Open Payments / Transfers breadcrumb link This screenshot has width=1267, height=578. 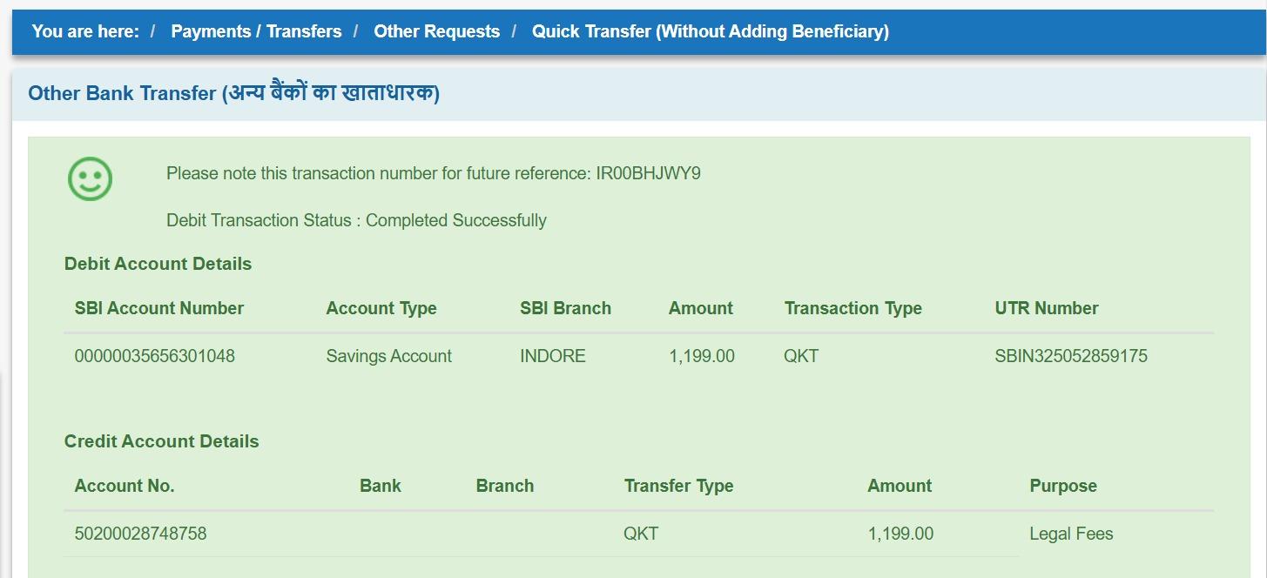[256, 31]
